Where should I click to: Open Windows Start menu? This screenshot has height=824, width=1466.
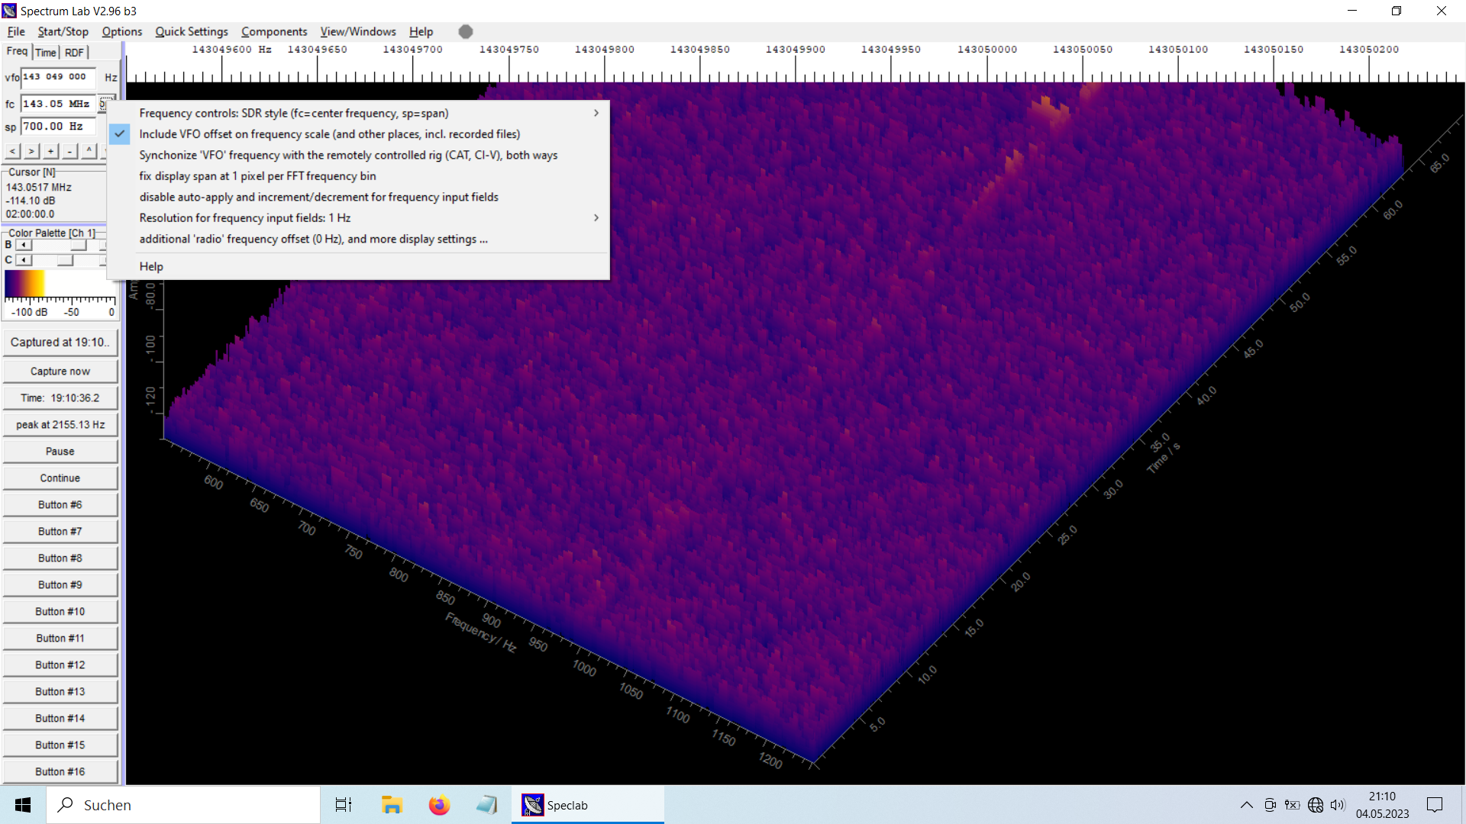(x=23, y=805)
